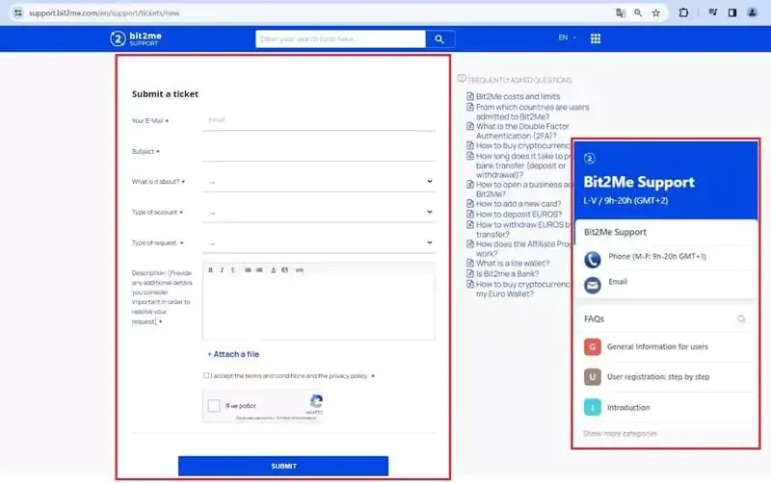
Task: Insert numbered list in description editor
Action: 259,270
